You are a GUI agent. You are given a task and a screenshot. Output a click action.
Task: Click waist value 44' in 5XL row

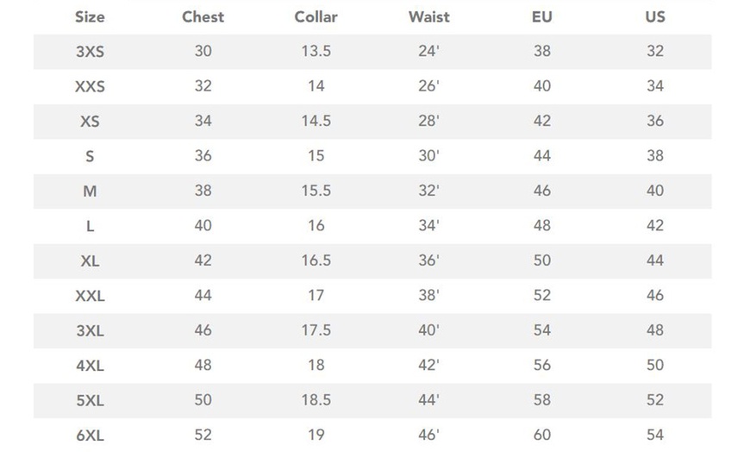[x=428, y=400]
